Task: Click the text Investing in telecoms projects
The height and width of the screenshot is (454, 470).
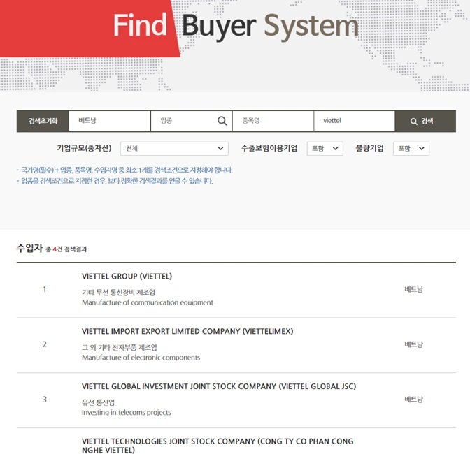Action: point(126,412)
